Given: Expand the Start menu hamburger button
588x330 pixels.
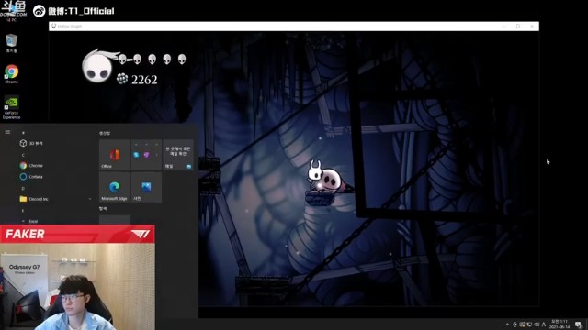Looking at the screenshot, I should click(x=7, y=132).
